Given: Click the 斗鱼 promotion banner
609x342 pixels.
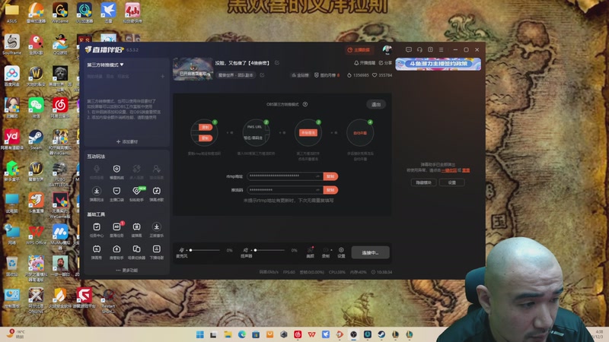Looking at the screenshot, I should [x=438, y=64].
